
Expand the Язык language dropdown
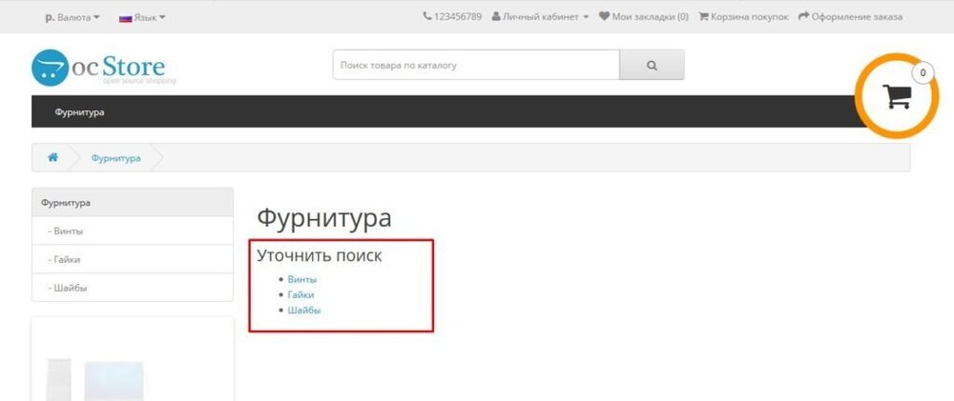(x=142, y=17)
